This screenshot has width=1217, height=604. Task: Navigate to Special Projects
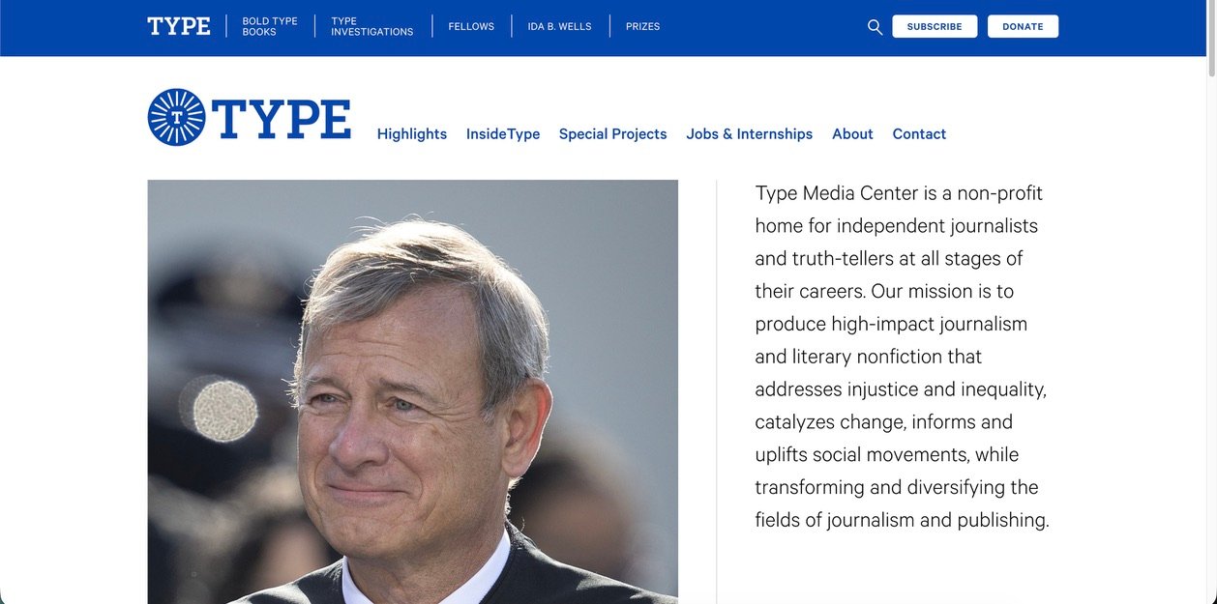coord(612,133)
